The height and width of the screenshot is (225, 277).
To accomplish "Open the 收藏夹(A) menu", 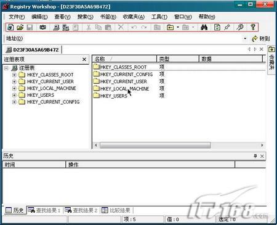I will coord(134,17).
